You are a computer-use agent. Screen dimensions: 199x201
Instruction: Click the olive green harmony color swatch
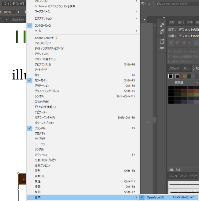coord(185,76)
